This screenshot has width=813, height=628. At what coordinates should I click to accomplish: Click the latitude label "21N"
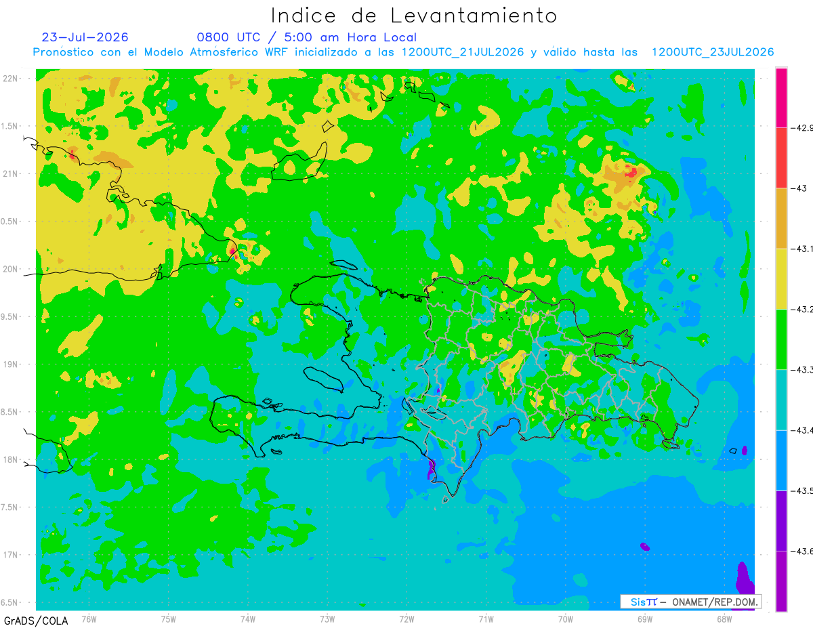12,173
